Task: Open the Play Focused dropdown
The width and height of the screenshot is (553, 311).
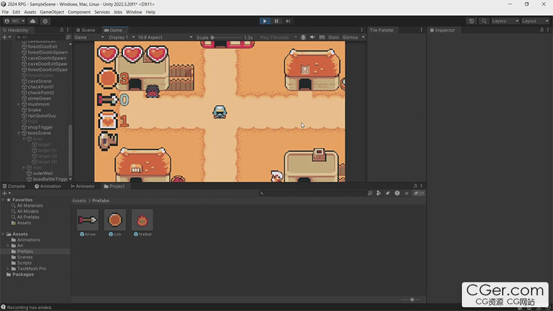Action: (278, 37)
